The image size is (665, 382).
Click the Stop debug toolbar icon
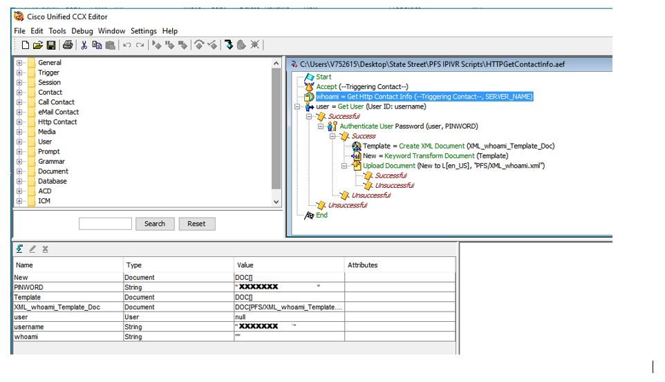tap(182, 45)
